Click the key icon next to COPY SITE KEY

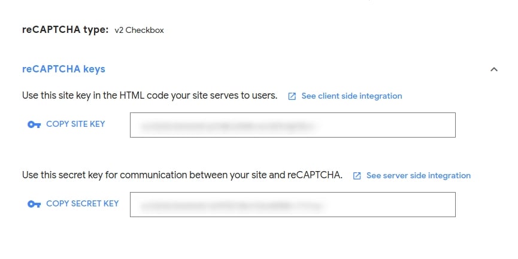point(34,124)
